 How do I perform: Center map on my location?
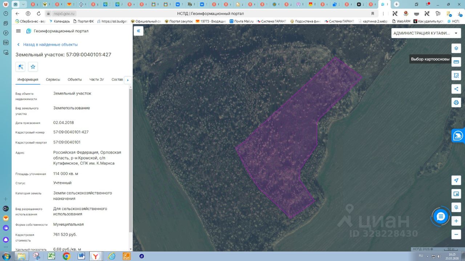tap(456, 181)
